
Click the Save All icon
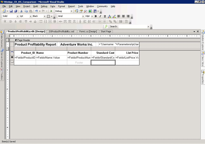(15, 11)
